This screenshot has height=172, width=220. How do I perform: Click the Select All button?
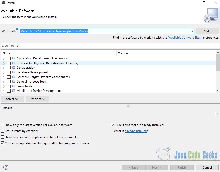pyautogui.click(x=12, y=99)
